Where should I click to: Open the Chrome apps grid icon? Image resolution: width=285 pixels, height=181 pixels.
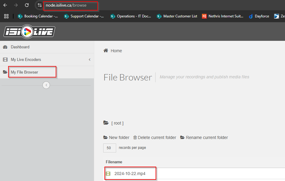(6, 16)
